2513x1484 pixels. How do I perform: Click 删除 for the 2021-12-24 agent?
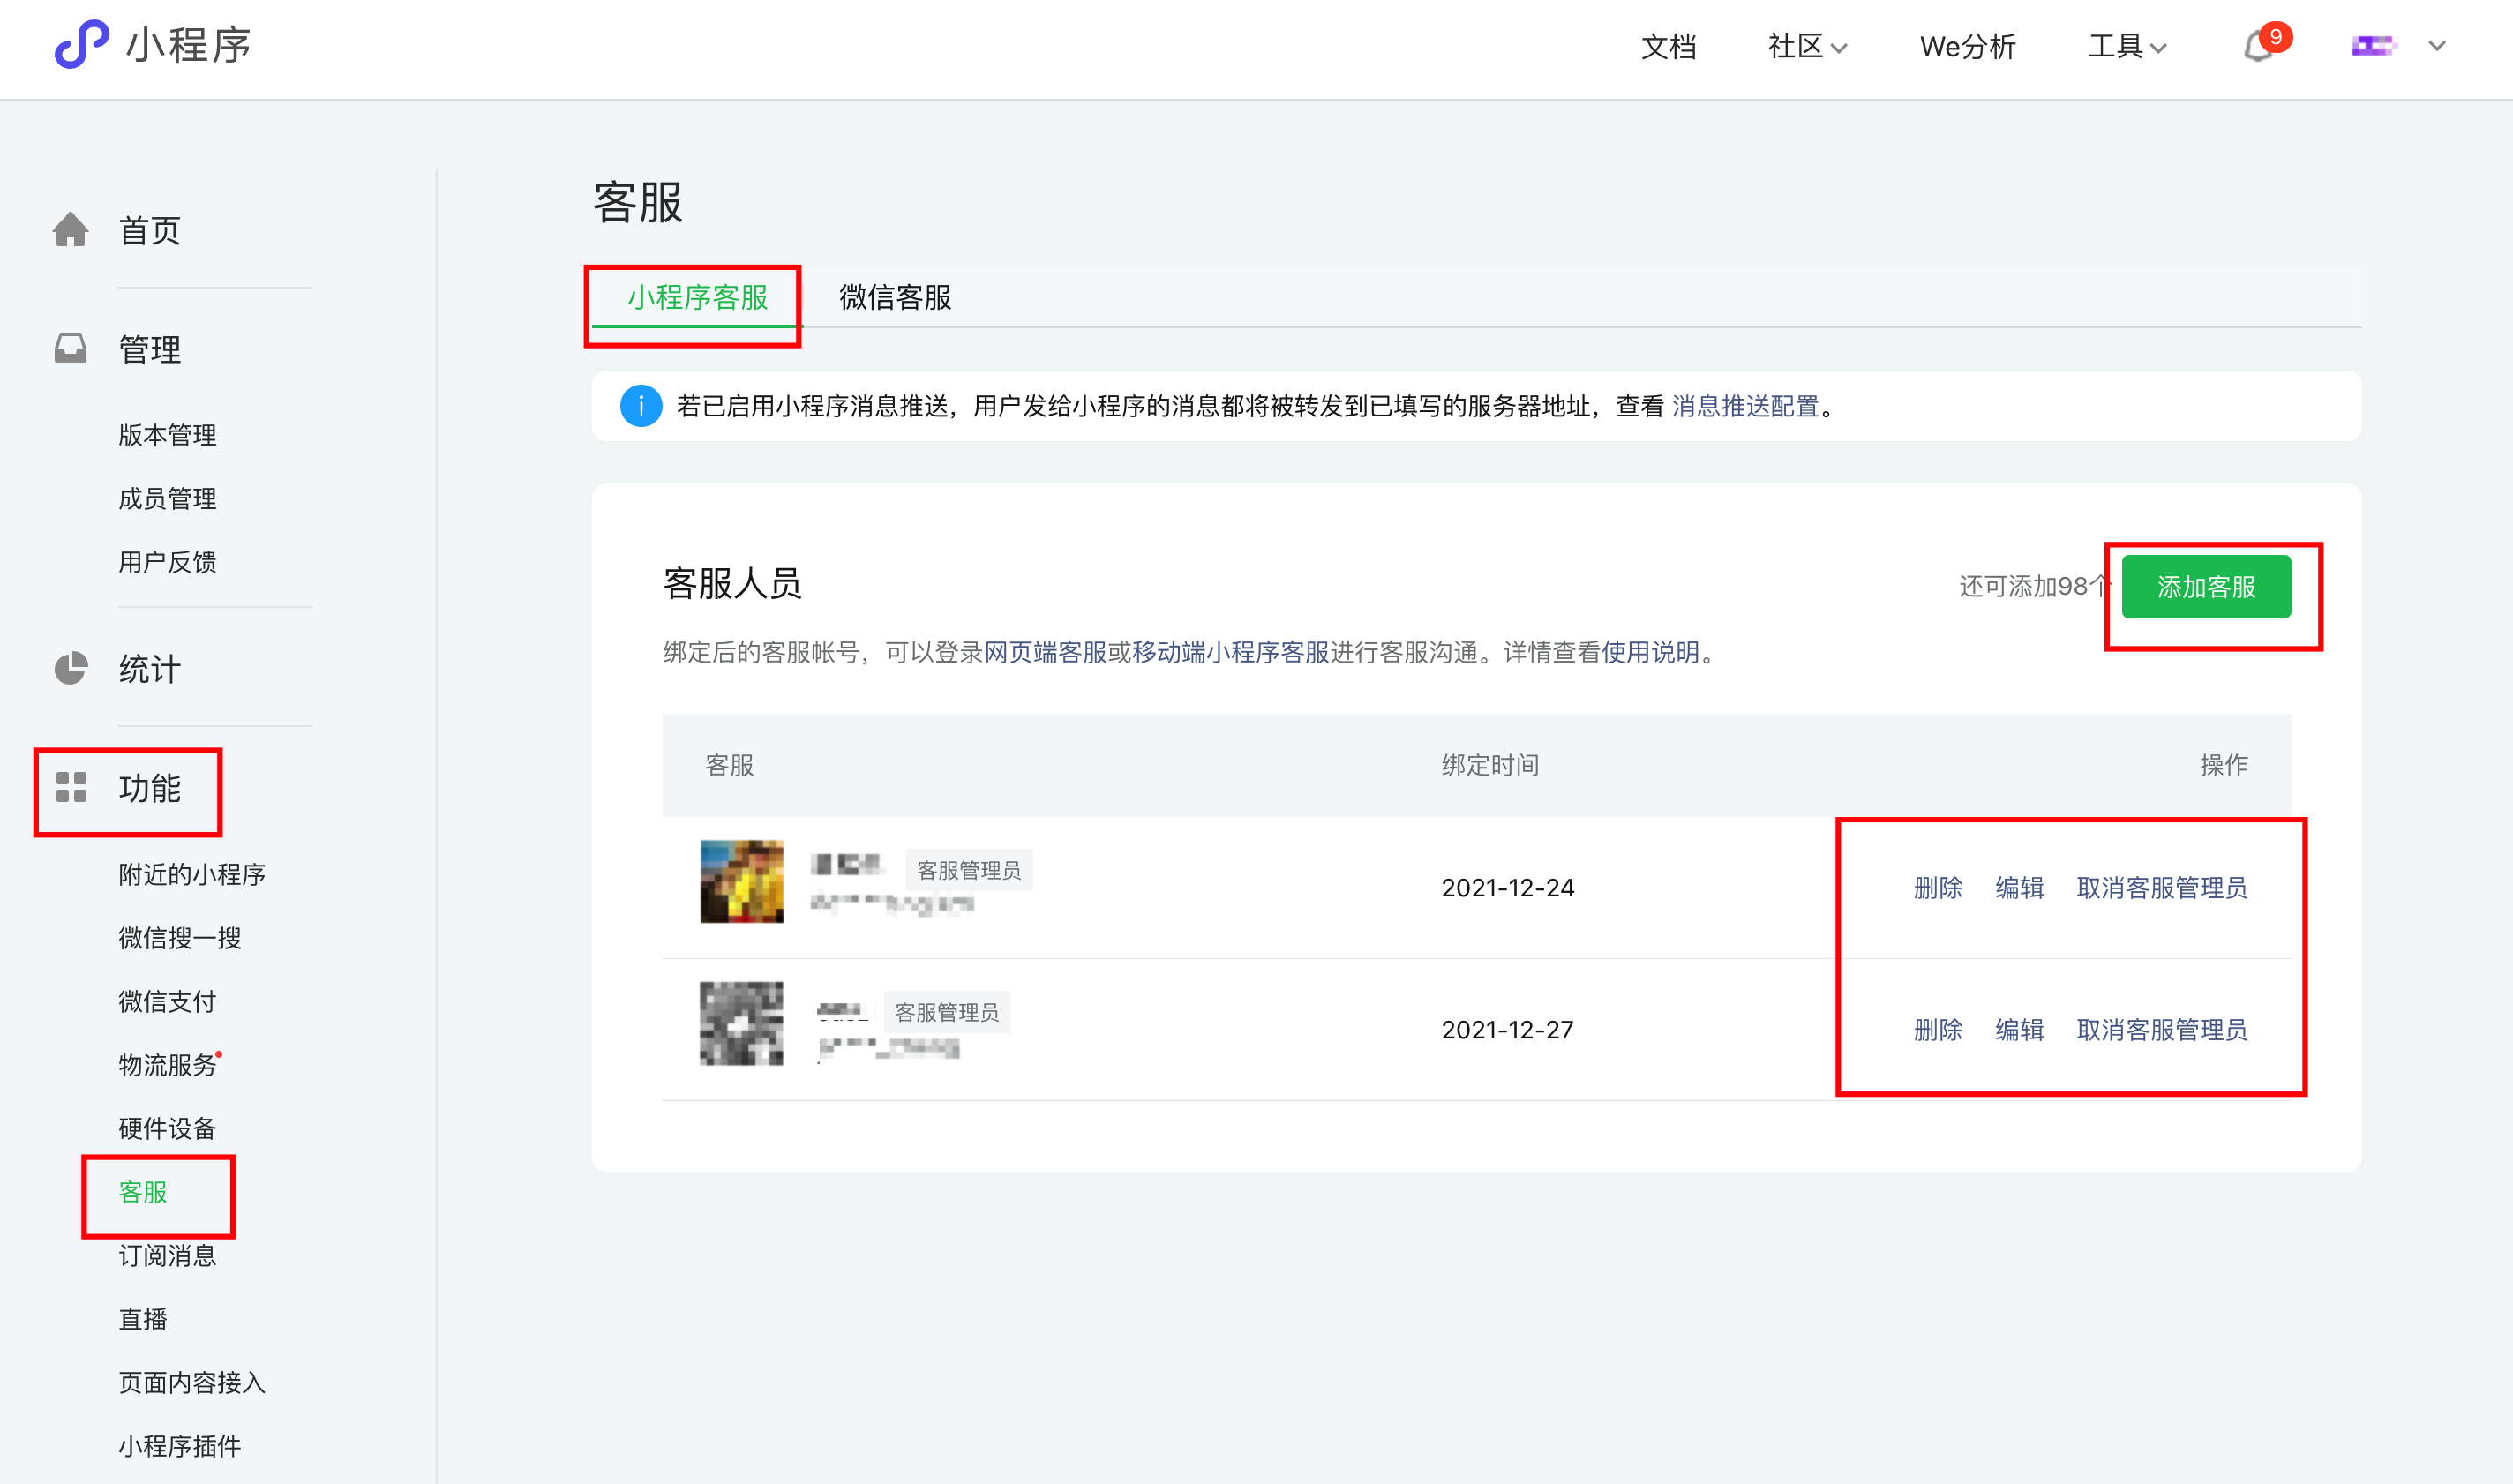tap(1937, 888)
